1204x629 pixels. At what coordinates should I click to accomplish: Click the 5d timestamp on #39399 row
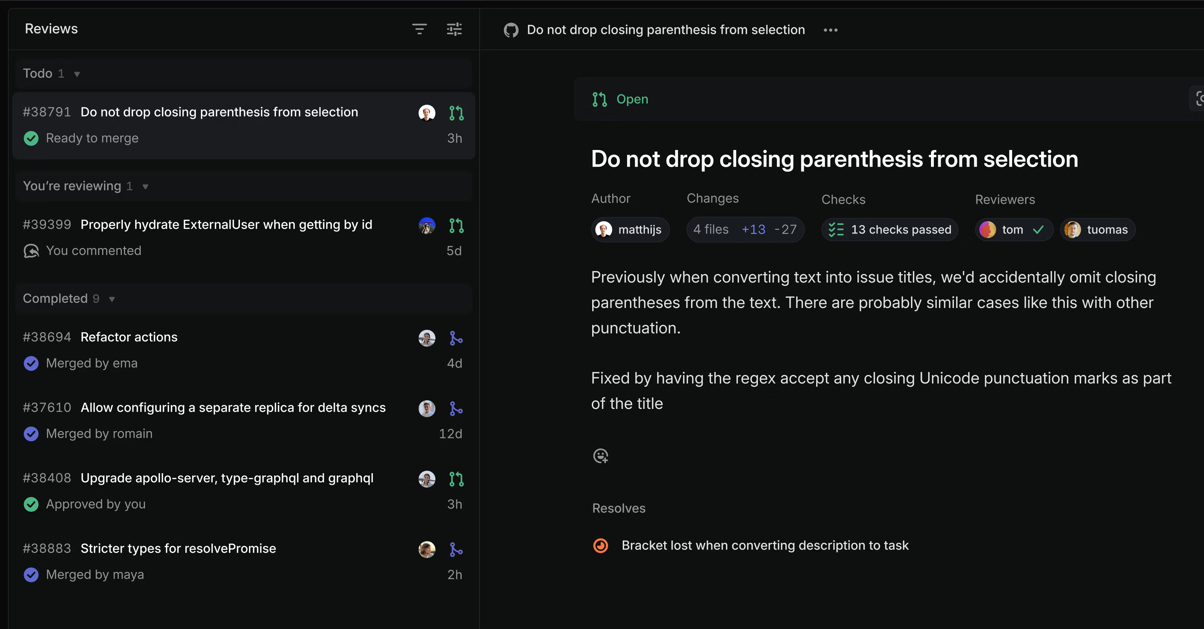pyautogui.click(x=454, y=251)
